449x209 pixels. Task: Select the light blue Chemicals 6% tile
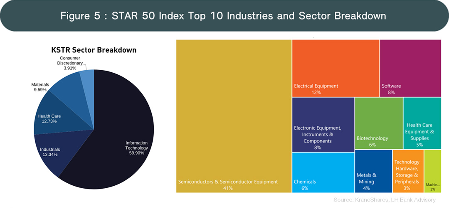(323, 172)
